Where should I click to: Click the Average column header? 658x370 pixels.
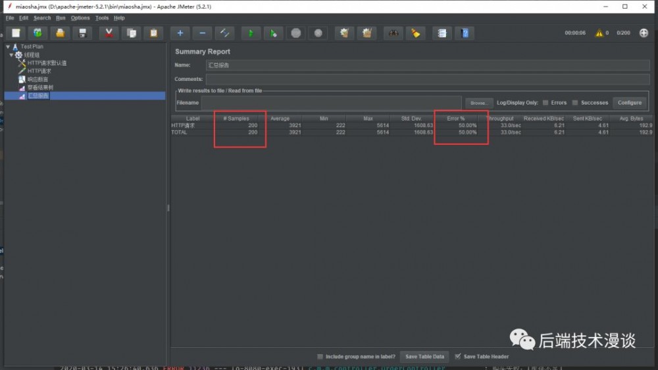[280, 119]
